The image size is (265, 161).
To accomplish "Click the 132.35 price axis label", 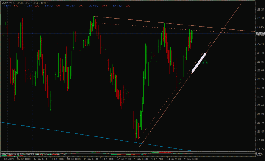I will point(260,114).
